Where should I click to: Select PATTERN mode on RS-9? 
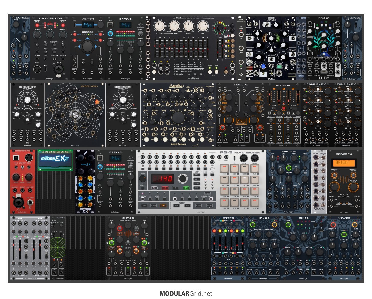point(153,205)
